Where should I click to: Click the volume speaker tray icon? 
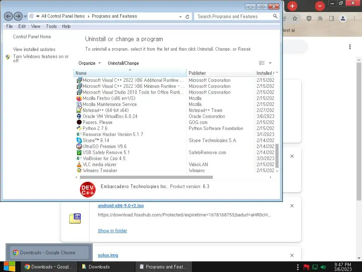point(324,267)
